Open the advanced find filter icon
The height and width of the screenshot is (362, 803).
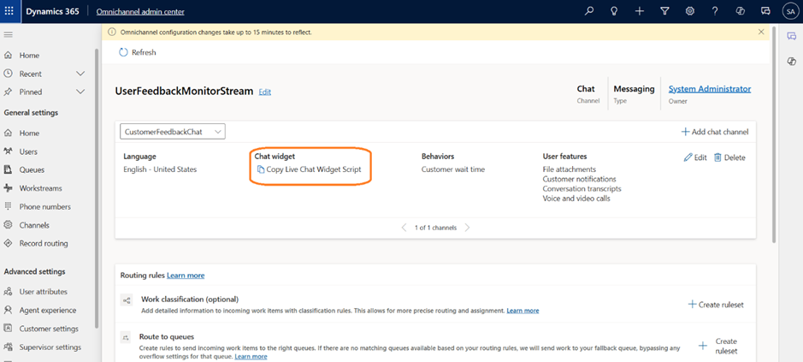coord(664,11)
